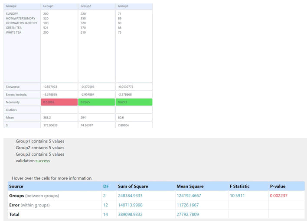The width and height of the screenshot is (307, 222).
Task: Select the Group2 header name field
Action: click(97, 6)
